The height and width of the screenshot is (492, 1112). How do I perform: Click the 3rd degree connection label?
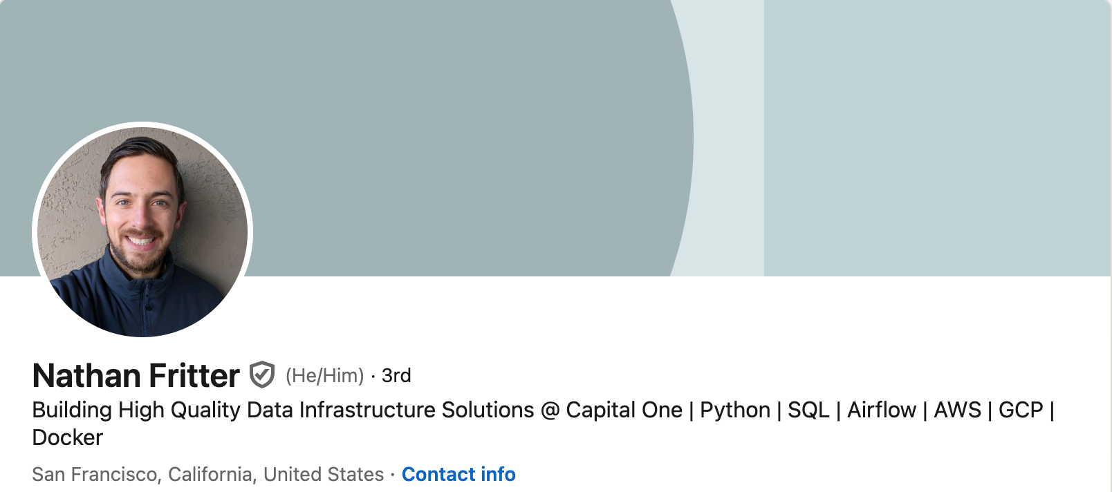(x=396, y=375)
